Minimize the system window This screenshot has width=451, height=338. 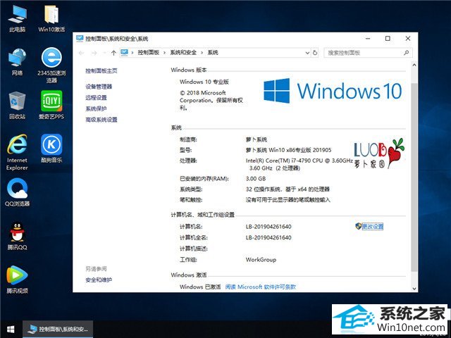pos(368,39)
